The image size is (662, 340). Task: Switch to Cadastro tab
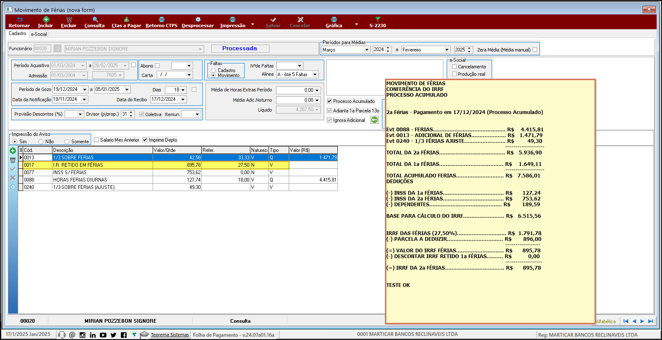17,33
